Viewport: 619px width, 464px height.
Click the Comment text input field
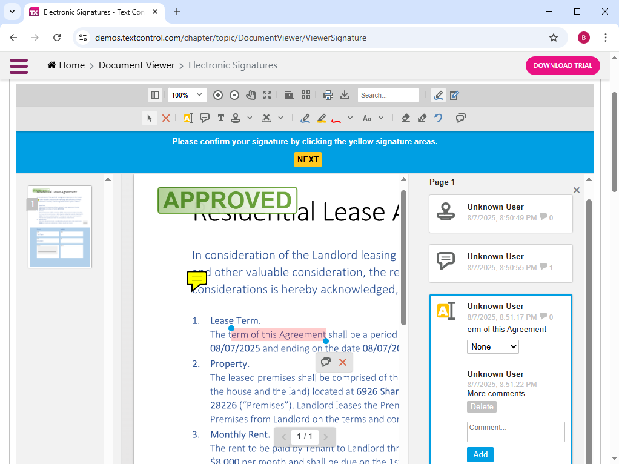point(515,431)
